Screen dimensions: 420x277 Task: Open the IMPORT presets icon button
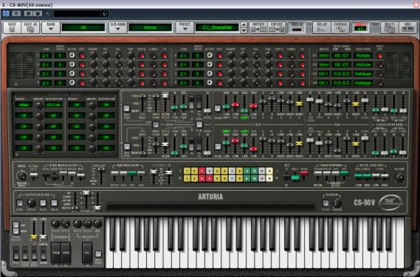click(258, 27)
